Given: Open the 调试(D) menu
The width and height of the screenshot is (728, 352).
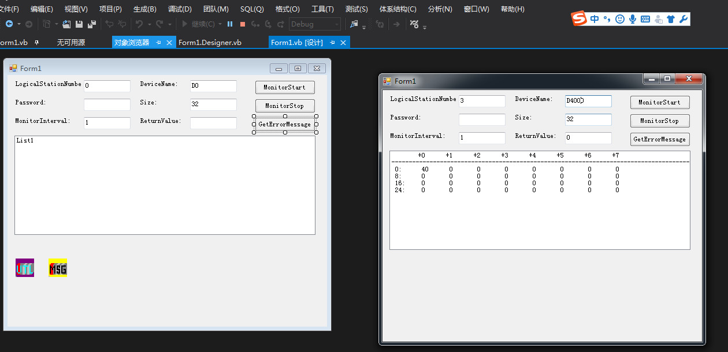Looking at the screenshot, I should (180, 9).
